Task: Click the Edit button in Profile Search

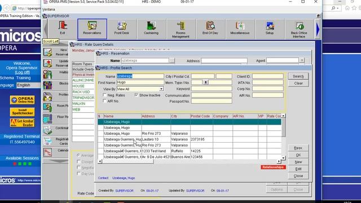Action: (298, 169)
